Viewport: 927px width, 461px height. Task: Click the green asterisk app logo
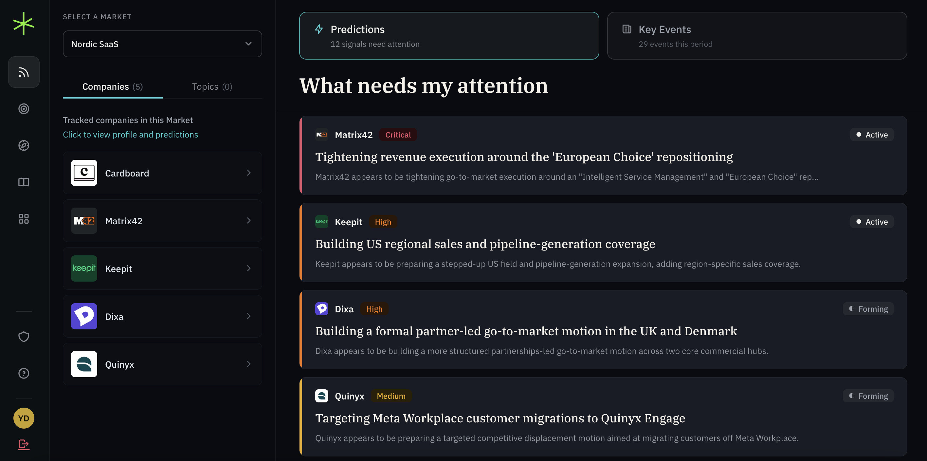coord(24,24)
